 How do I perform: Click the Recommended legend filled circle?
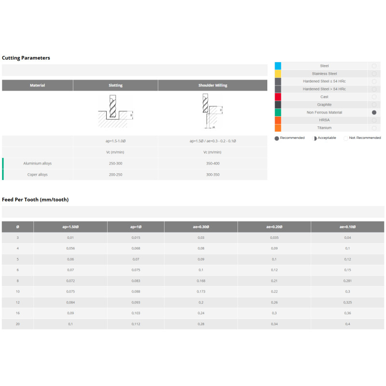(276, 138)
